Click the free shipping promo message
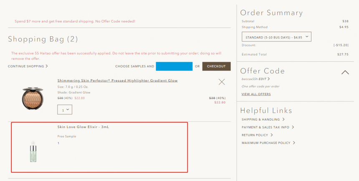Viewport: 359px width, 181px height. point(75,21)
